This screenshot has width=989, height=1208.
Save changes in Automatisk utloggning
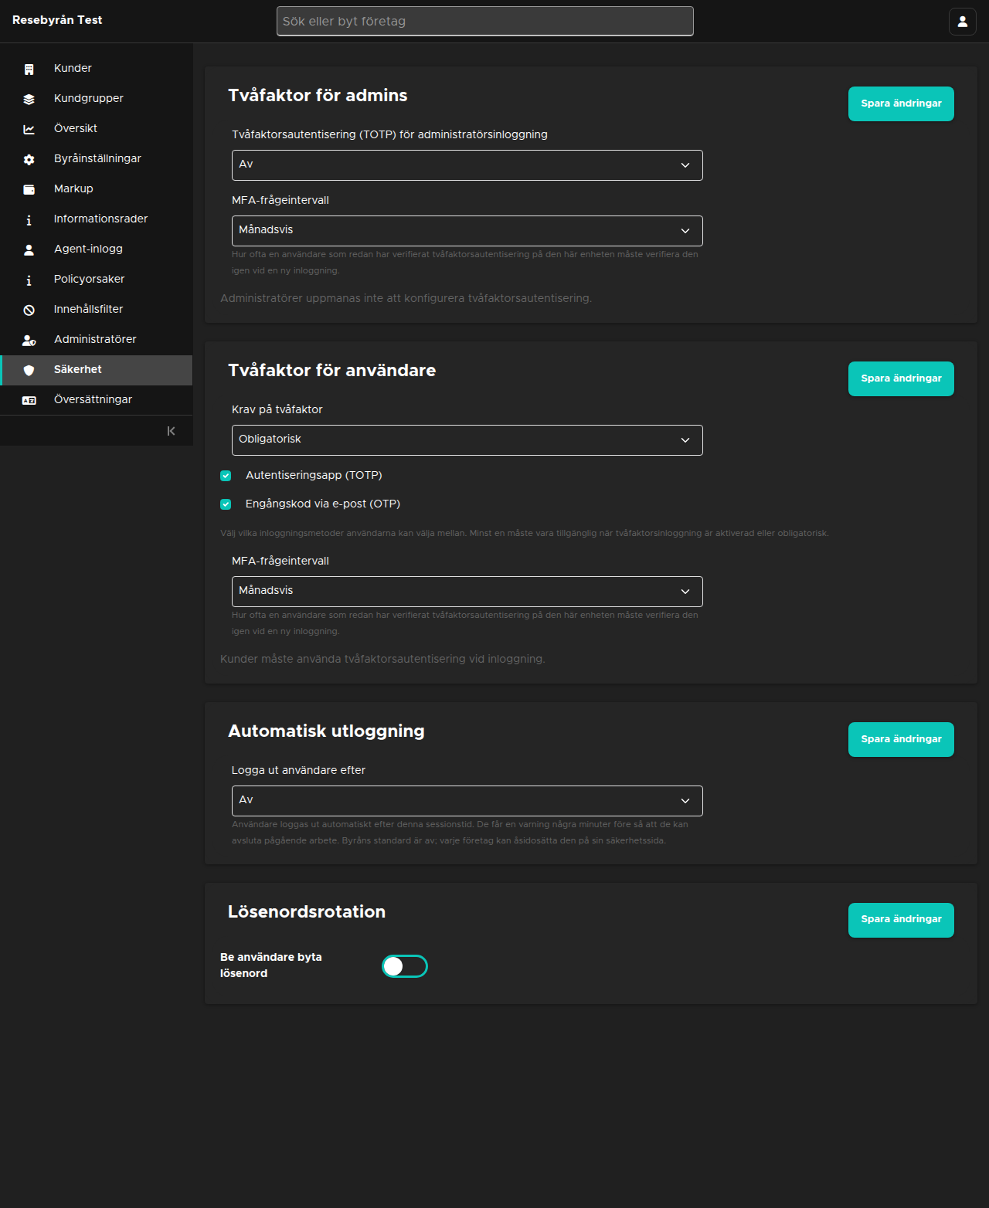point(901,739)
